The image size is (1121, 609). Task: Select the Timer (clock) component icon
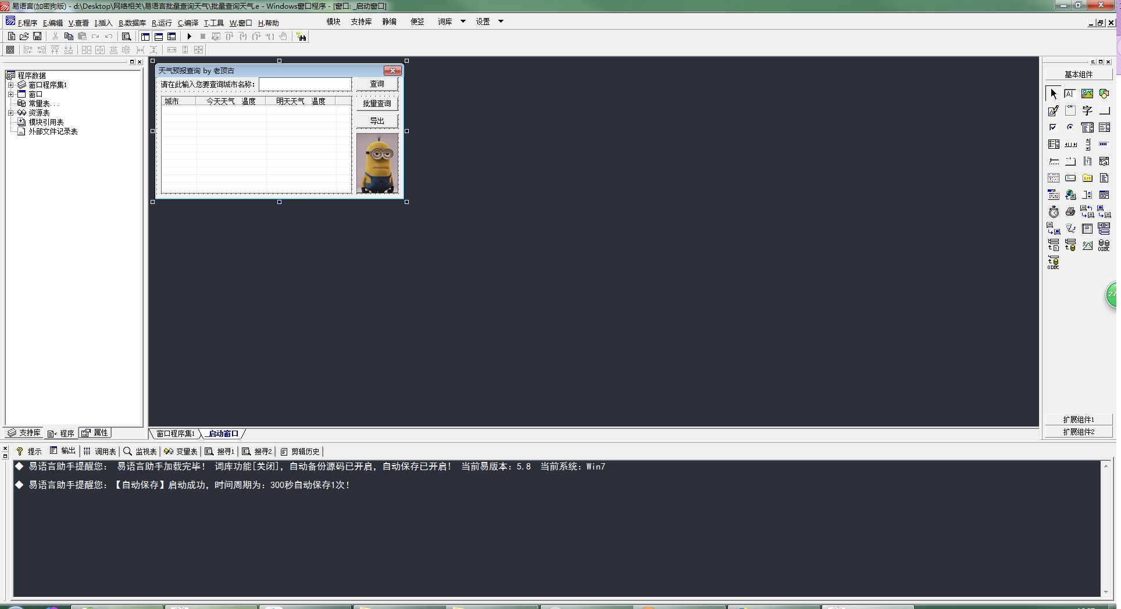click(x=1053, y=212)
